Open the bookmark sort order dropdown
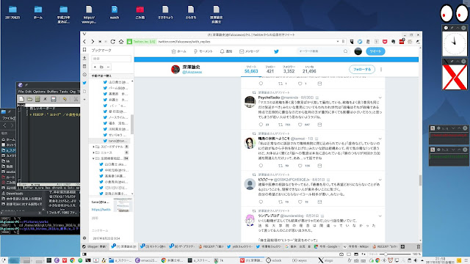 [111, 76]
